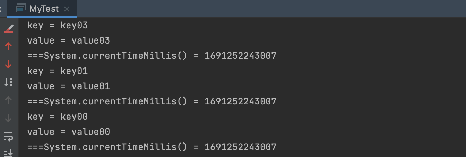Toggle soft-wrap for console output
Viewport: 466px width, 157px height.
point(9,136)
